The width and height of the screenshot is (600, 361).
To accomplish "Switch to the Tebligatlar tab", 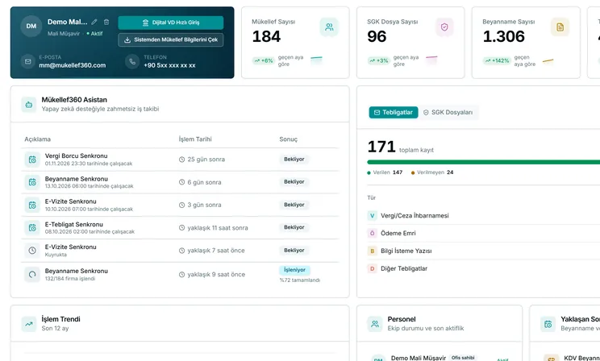I will (x=394, y=113).
